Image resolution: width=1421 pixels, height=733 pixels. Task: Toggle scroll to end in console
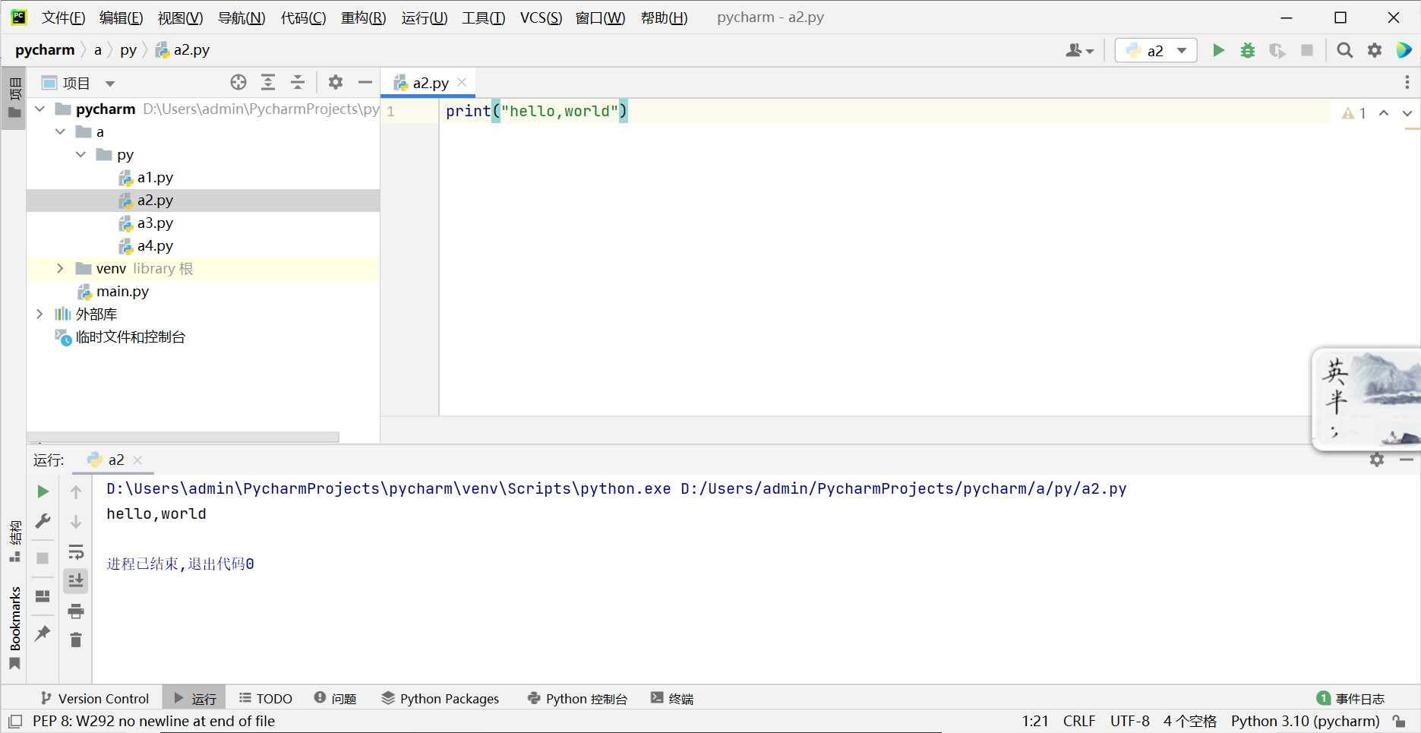(76, 581)
